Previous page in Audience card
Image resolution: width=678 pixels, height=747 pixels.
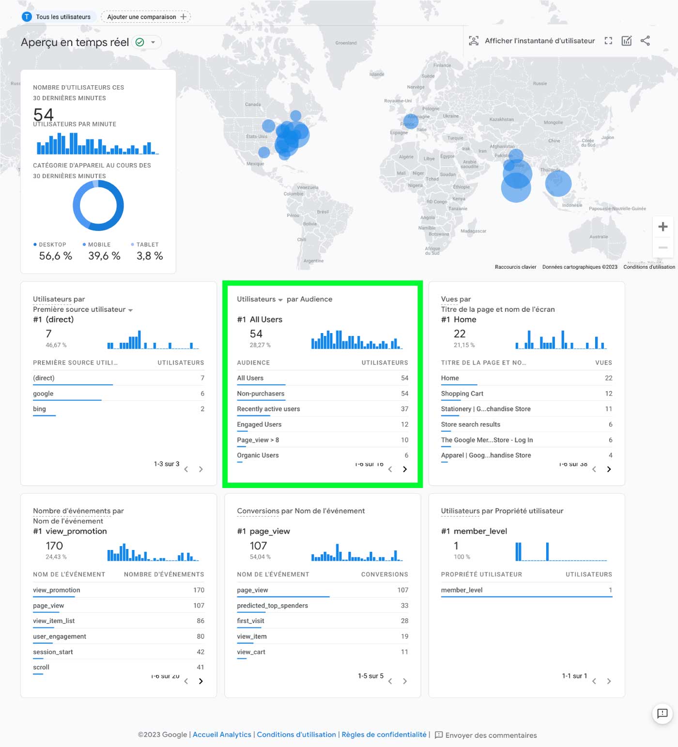(x=390, y=469)
